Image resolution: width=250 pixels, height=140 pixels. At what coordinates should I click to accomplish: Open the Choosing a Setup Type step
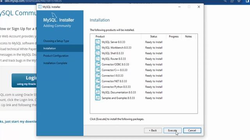click(x=56, y=41)
